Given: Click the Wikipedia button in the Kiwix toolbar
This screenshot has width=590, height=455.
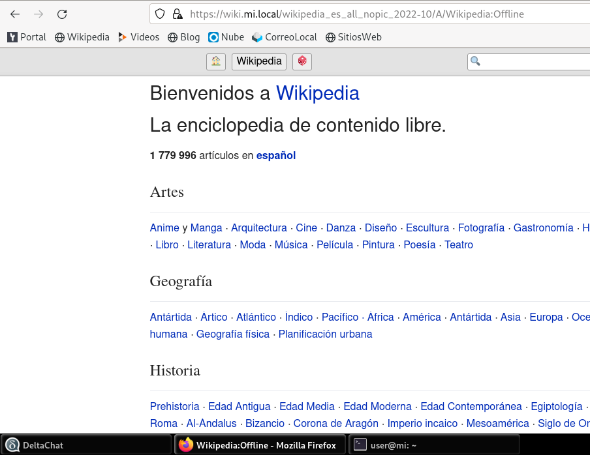Looking at the screenshot, I should [x=259, y=62].
